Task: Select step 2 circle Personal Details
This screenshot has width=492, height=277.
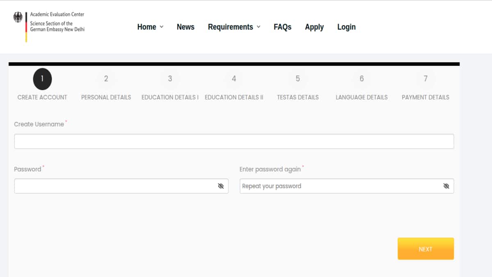Action: (x=106, y=79)
